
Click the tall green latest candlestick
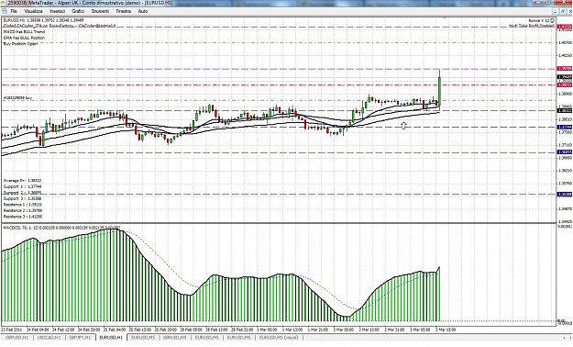pos(439,90)
